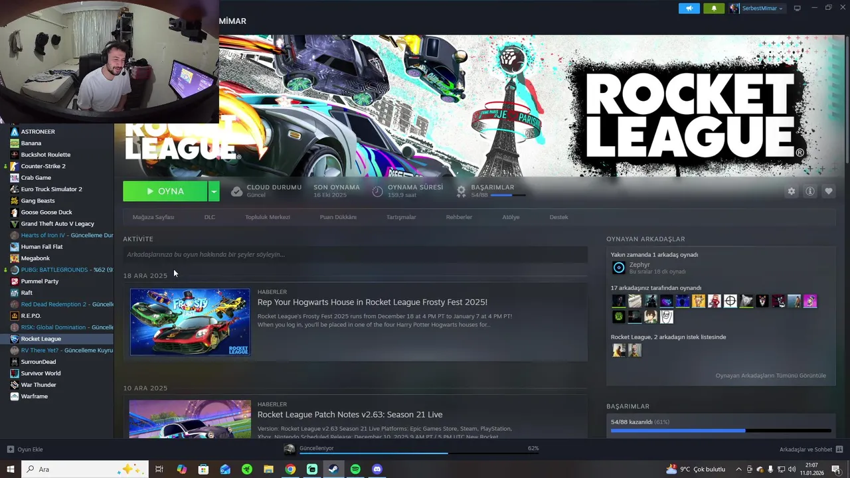Select ASTRONEER in the library list
This screenshot has height=478, width=850.
coord(38,131)
